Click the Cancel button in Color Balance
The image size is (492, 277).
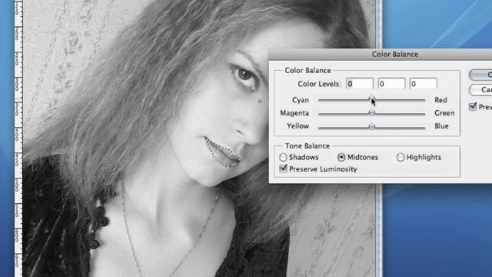[480, 90]
